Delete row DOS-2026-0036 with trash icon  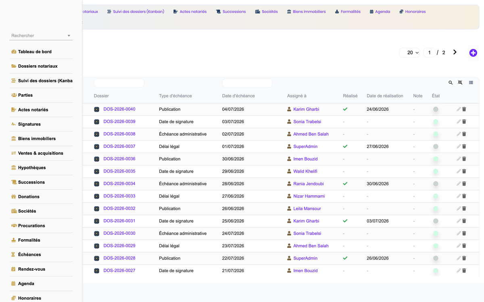pos(464,159)
